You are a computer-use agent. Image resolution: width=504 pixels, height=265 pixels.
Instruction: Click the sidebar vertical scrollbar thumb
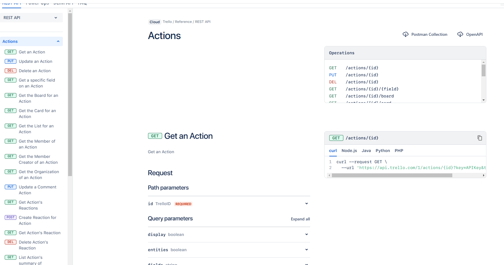[x=70, y=94]
